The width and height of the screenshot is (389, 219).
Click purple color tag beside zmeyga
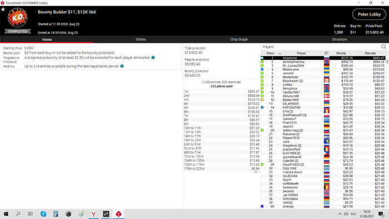262,206
